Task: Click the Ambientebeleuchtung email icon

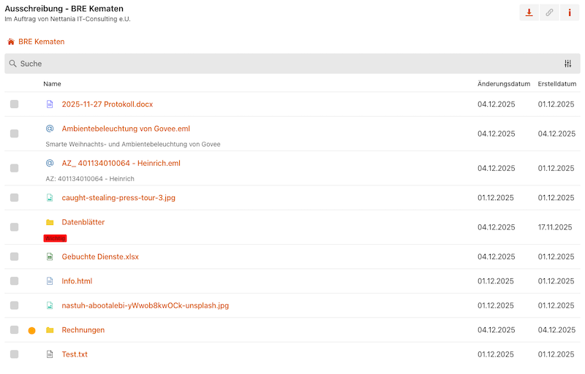Action: (50, 129)
